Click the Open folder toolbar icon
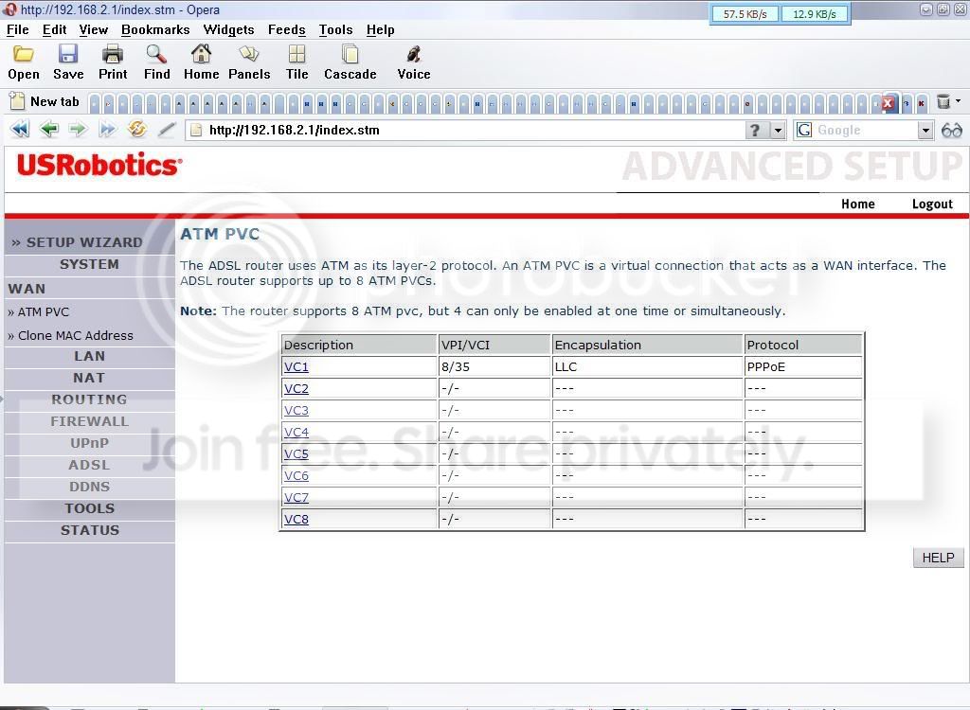The width and height of the screenshot is (970, 710). point(24,54)
